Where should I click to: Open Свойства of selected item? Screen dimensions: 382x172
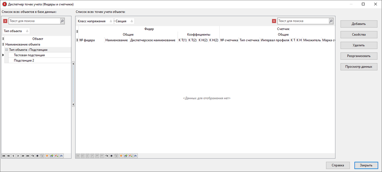tap(359, 35)
